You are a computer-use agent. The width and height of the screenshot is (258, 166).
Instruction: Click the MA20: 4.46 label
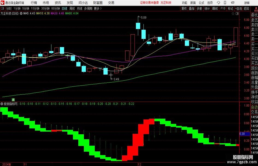(57, 13)
